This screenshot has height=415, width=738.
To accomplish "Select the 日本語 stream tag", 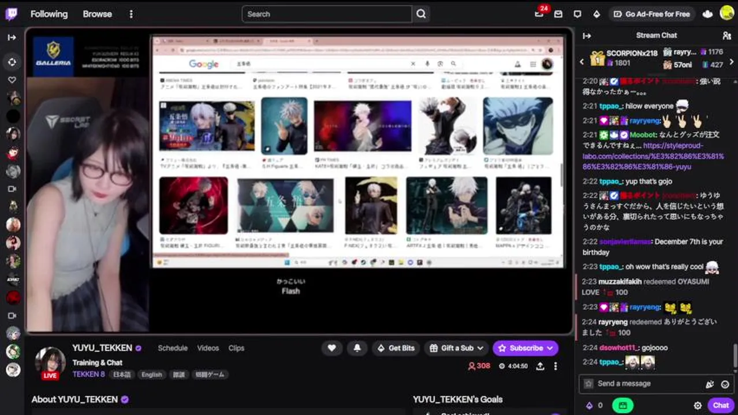I will pos(121,375).
